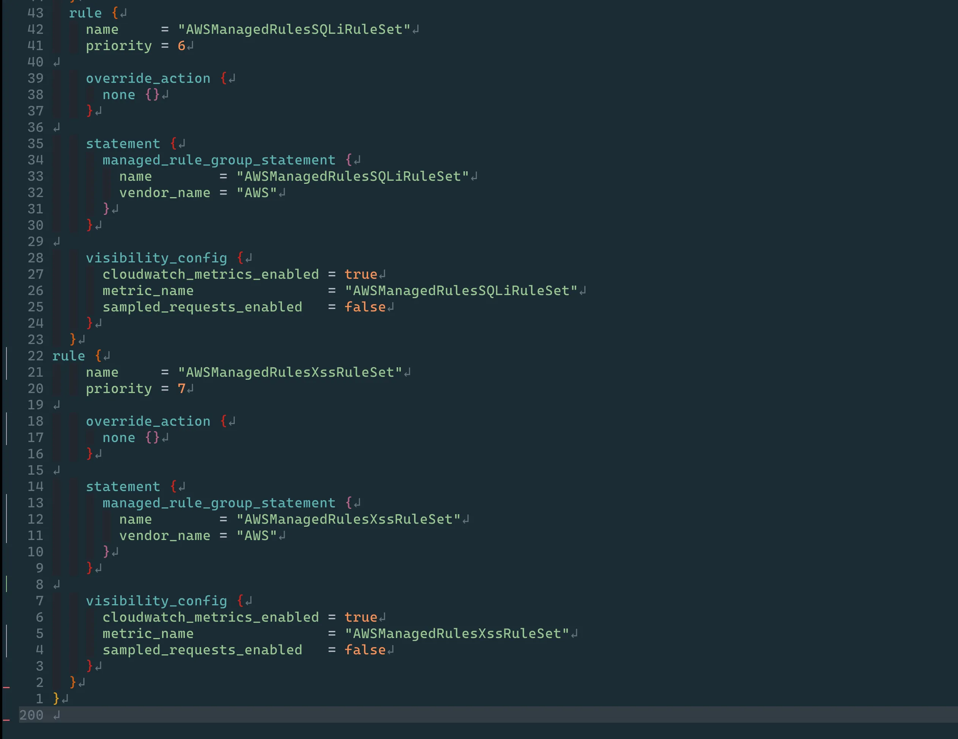Select "vendor_name" on line 11

(x=165, y=535)
